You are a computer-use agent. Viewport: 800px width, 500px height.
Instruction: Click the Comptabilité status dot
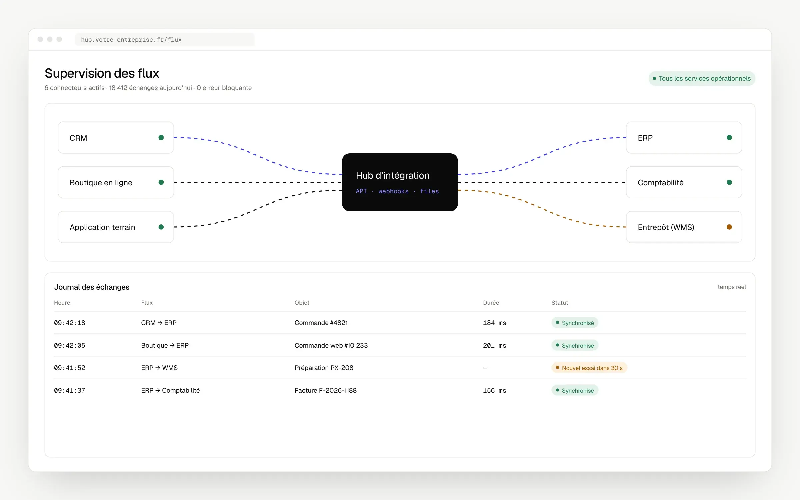[729, 182]
